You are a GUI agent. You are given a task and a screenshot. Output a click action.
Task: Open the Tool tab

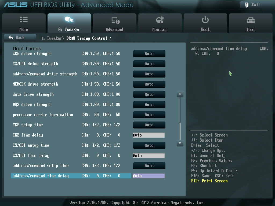(251, 23)
